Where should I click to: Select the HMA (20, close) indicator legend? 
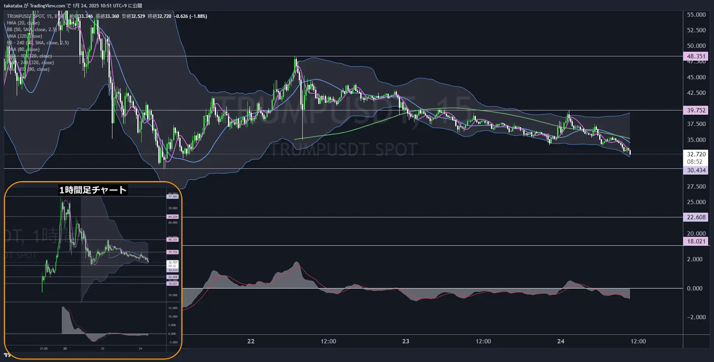pos(23,23)
